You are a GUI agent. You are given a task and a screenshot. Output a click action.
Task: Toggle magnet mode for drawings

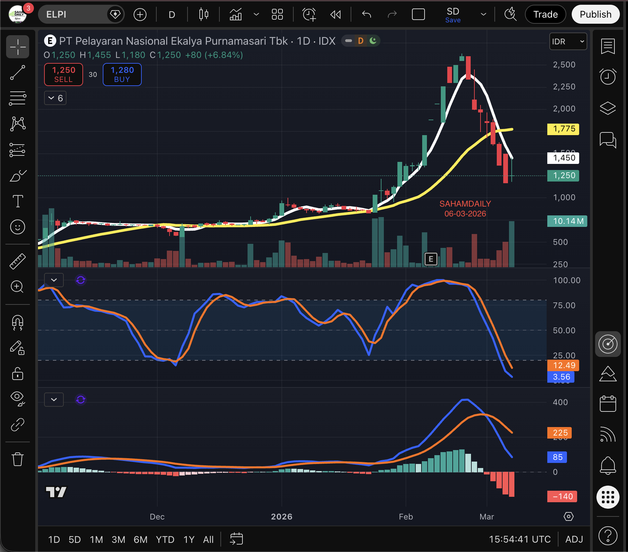click(18, 322)
